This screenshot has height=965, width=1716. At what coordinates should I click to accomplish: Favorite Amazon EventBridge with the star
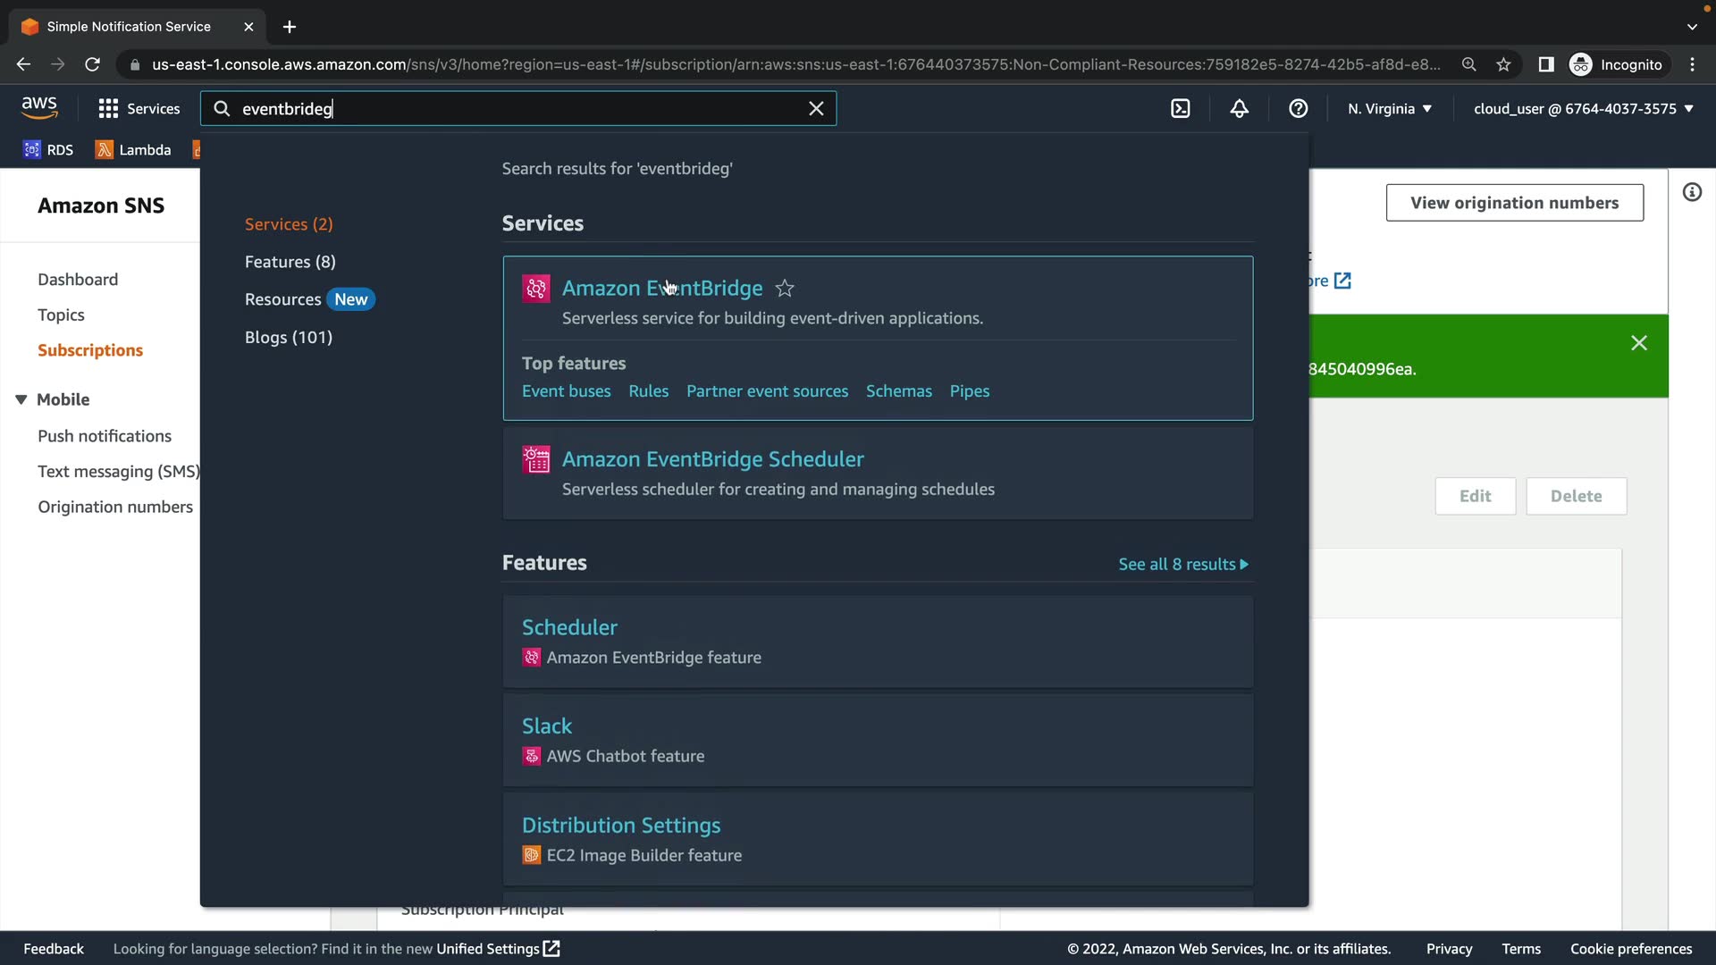click(785, 289)
